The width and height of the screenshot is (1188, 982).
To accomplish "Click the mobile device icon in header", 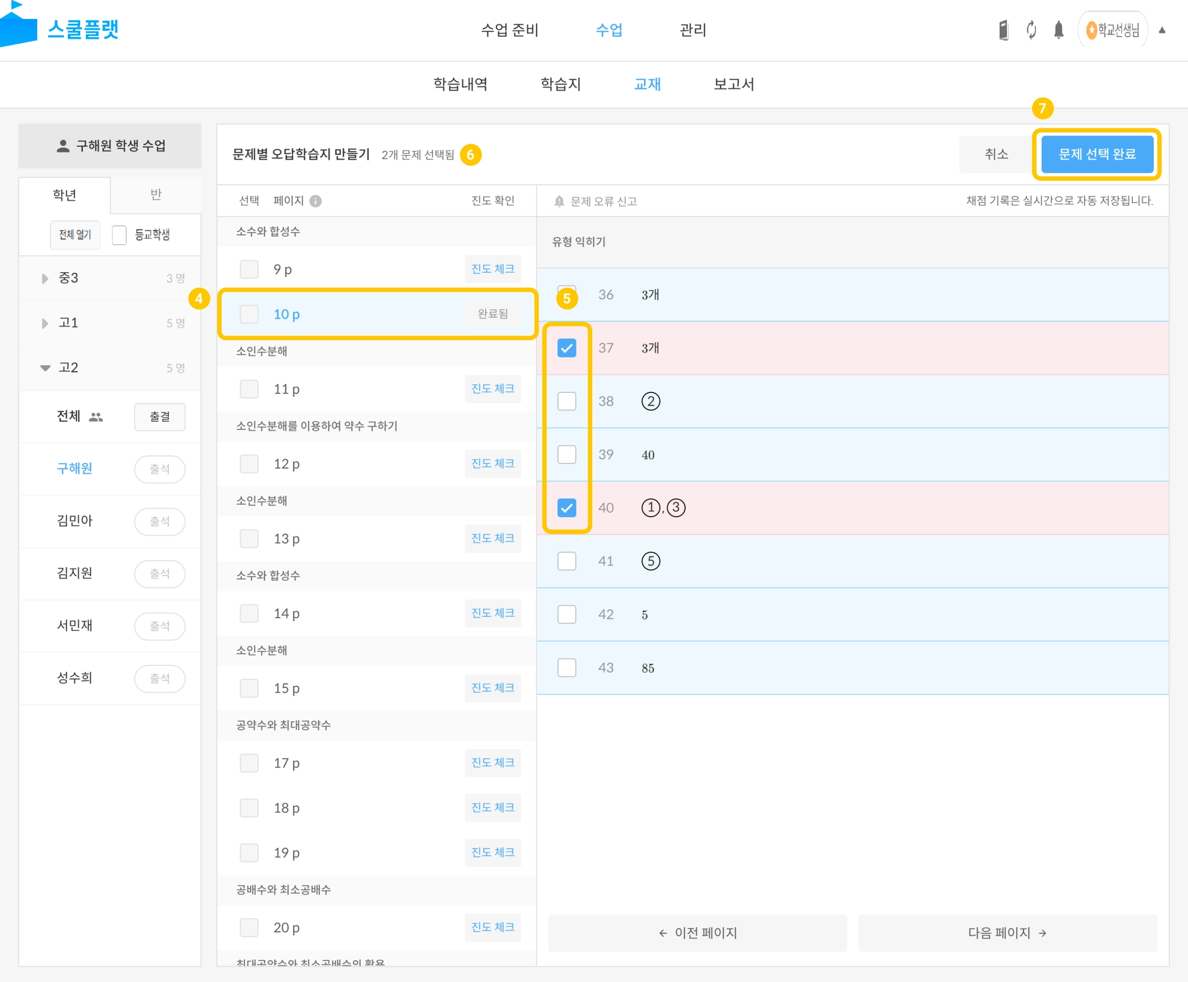I will click(x=1003, y=30).
